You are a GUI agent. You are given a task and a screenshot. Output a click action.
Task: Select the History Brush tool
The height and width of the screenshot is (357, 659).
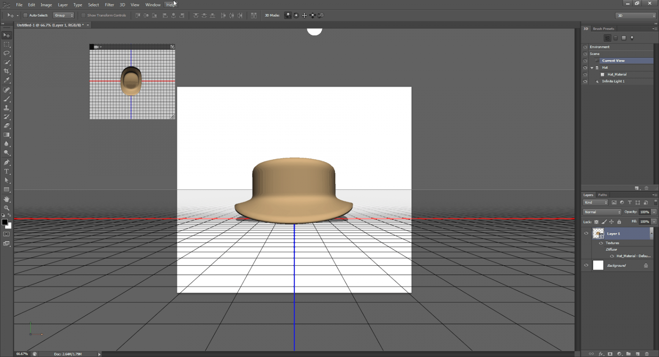pos(7,117)
